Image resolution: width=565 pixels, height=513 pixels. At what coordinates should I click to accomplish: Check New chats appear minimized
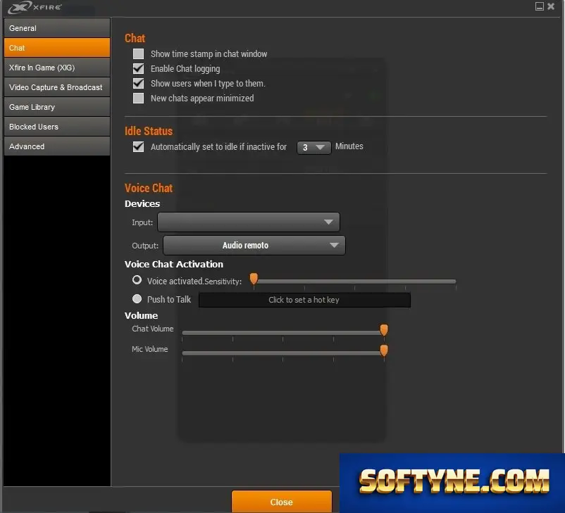(138, 99)
